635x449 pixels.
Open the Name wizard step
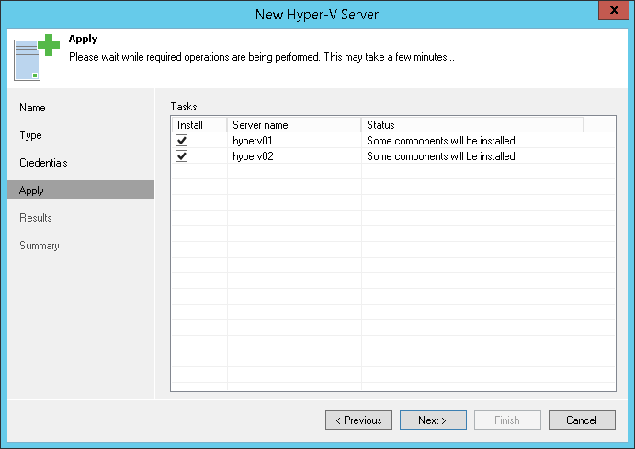point(32,108)
